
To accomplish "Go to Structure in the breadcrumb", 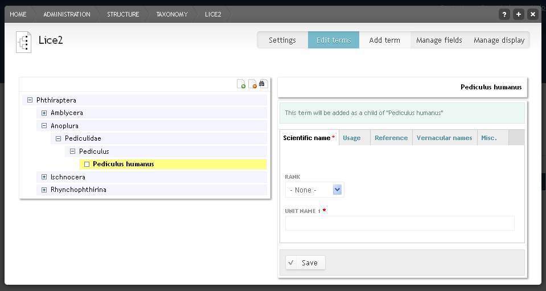I will pyautogui.click(x=123, y=14).
